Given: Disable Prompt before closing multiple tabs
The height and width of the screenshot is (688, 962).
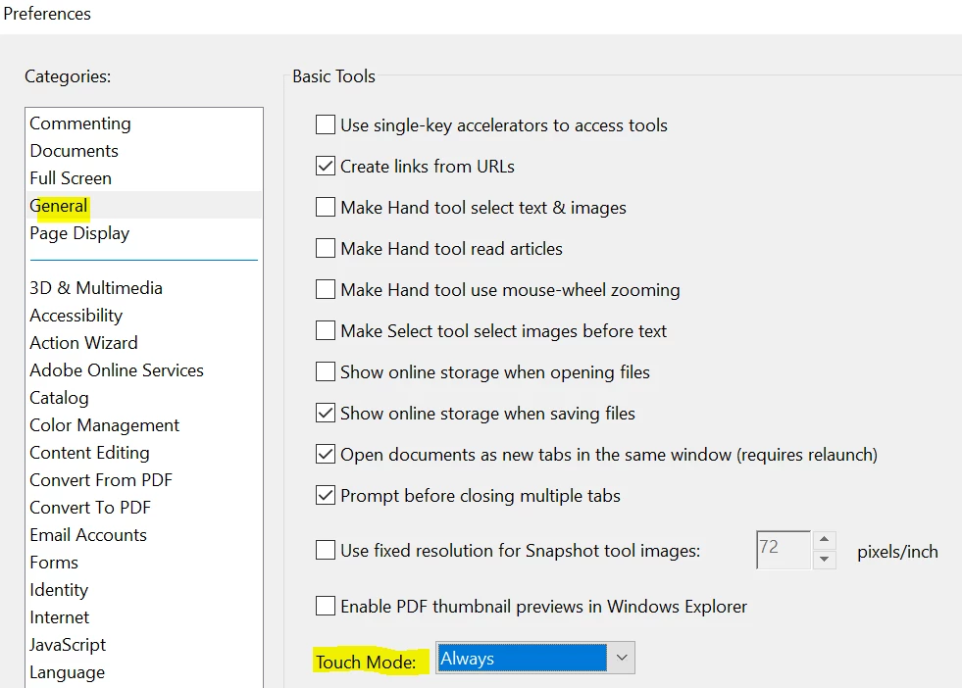Looking at the screenshot, I should tap(326, 496).
